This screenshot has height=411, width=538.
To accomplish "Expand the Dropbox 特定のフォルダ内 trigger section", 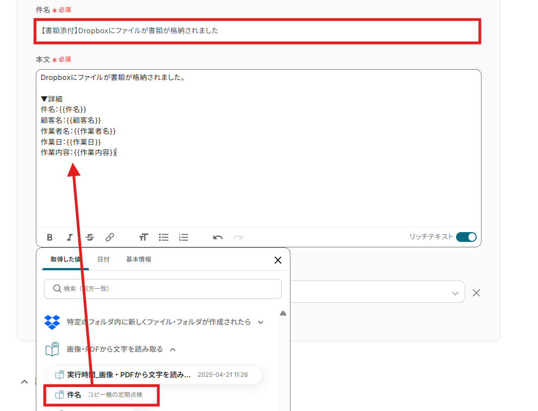I will tap(261, 322).
